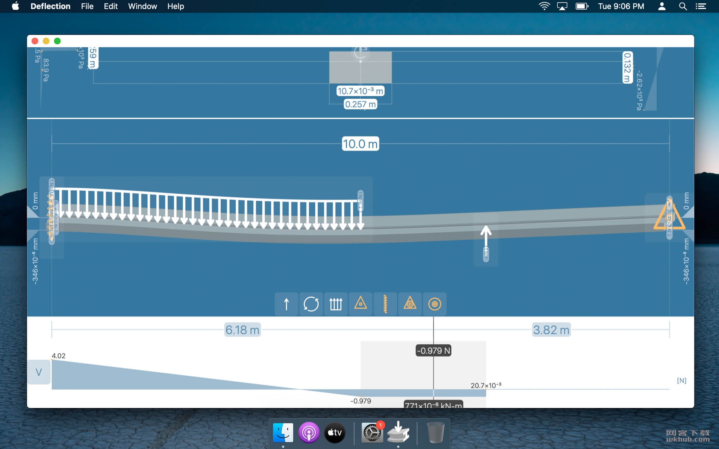Click the clock Tue 9:06 PM

point(621,6)
